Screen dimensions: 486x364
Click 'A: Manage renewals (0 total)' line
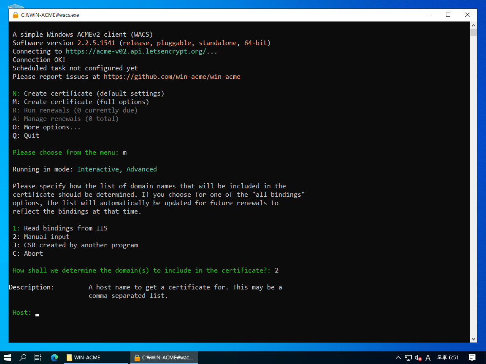tap(65, 118)
